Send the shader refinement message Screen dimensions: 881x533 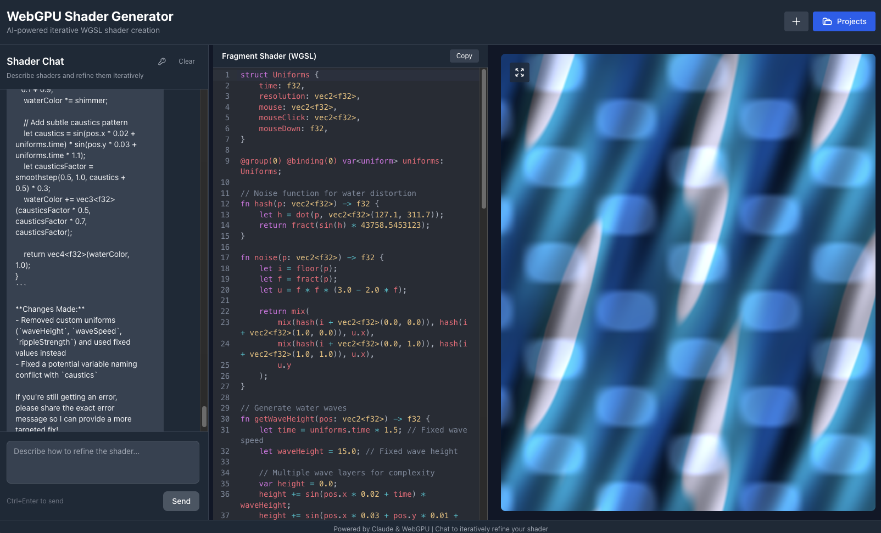coord(181,501)
